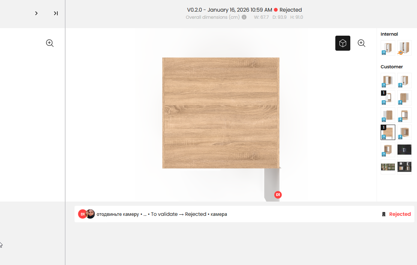Image resolution: width=417 pixels, height=265 pixels.
Task: Go to next version with the single chevron arrow
Action: point(36,13)
